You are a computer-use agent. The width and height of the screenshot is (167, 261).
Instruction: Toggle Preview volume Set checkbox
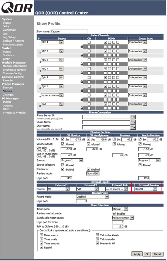tap(114, 139)
